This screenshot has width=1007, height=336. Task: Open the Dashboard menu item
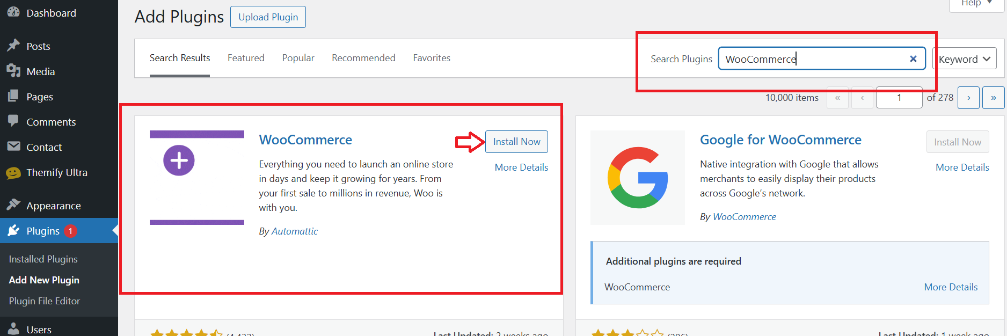[59, 13]
